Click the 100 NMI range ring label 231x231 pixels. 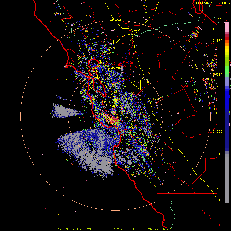pyautogui.click(x=115, y=20)
